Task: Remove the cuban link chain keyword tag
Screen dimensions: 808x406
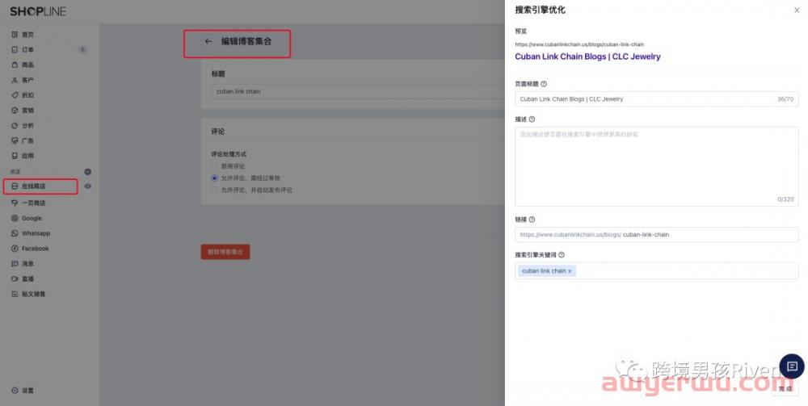Action: pyautogui.click(x=570, y=271)
